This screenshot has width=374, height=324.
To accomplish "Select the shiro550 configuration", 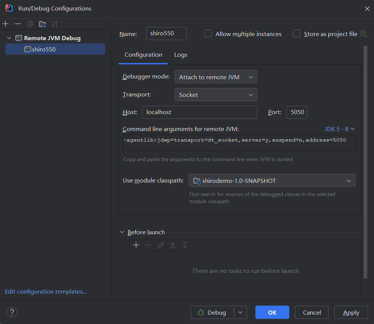I will click(x=55, y=49).
